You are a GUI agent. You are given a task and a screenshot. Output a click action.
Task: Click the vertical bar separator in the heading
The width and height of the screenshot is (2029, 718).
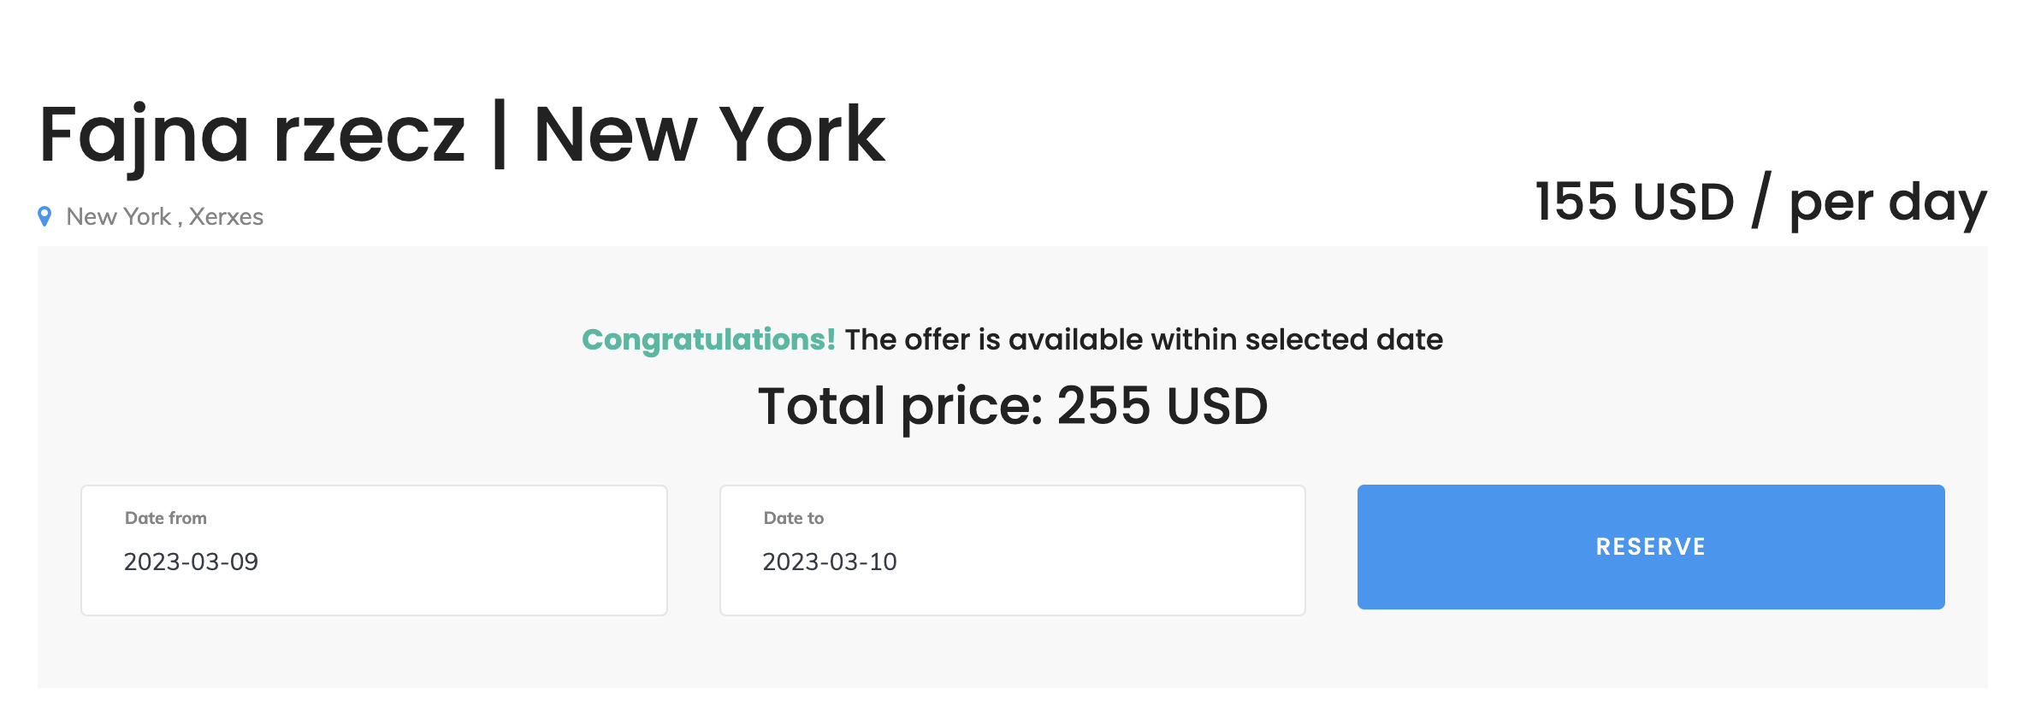(x=500, y=134)
